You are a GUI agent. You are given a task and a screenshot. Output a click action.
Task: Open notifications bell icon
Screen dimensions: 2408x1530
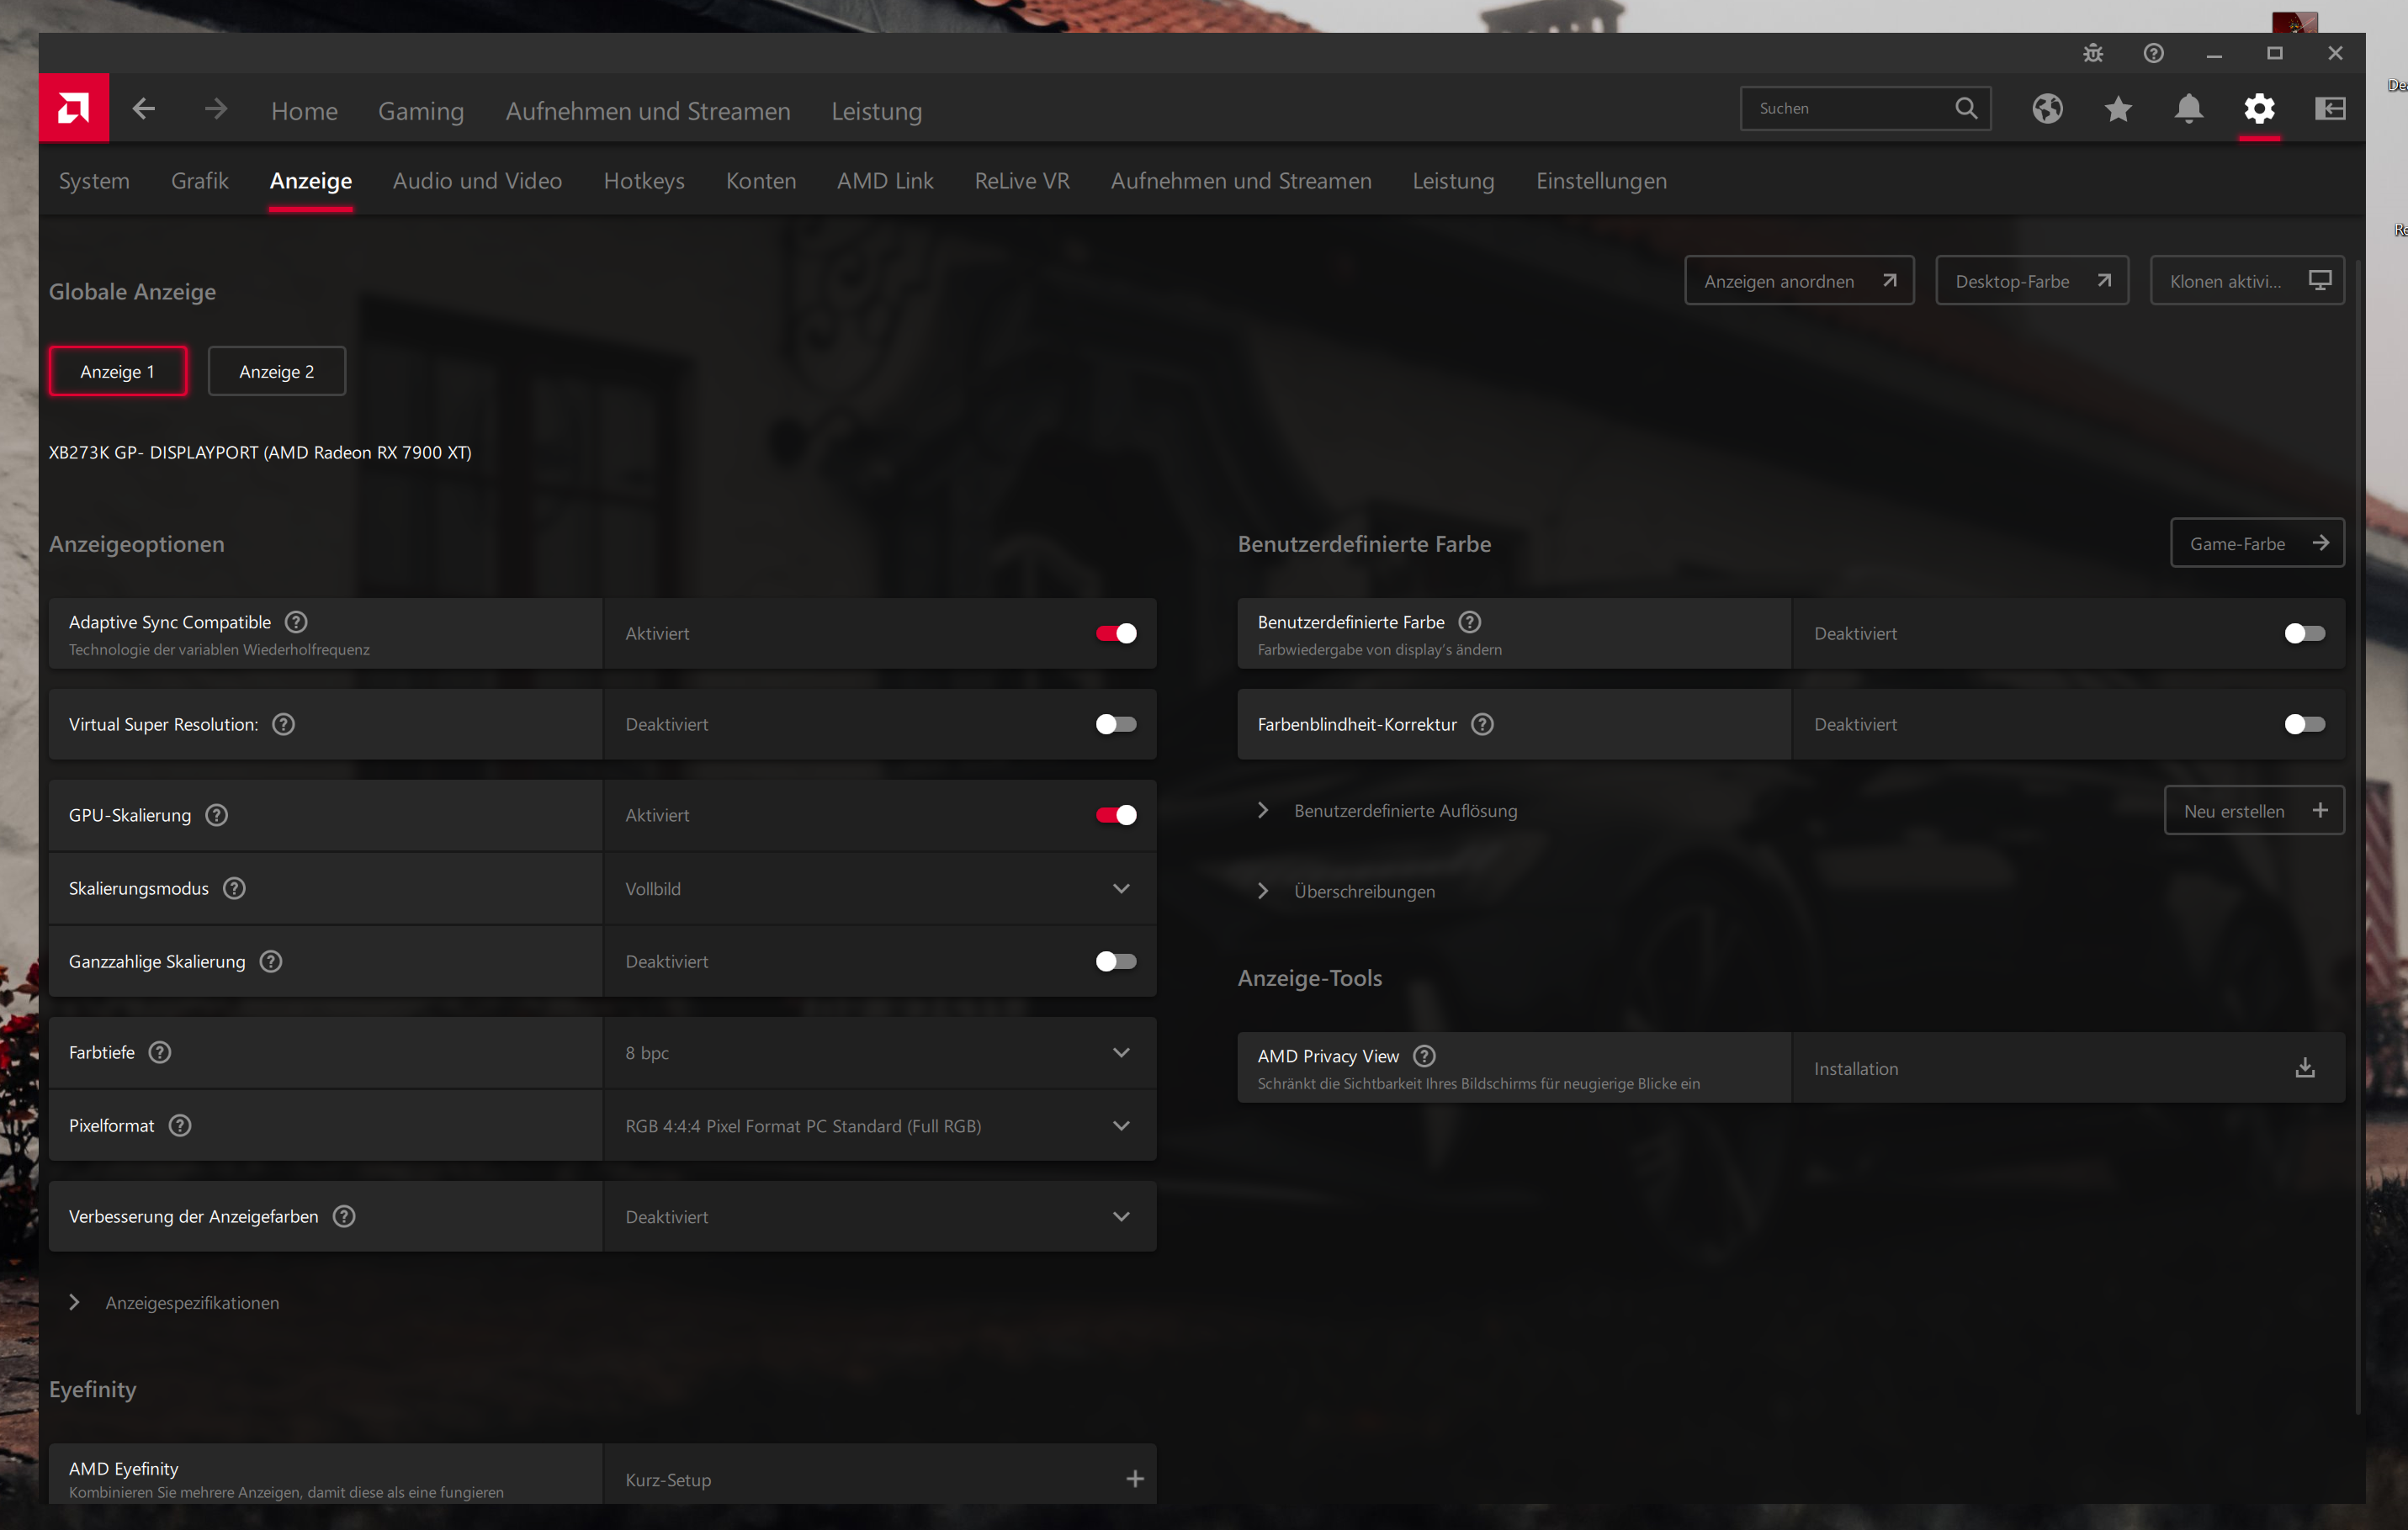pyautogui.click(x=2188, y=108)
